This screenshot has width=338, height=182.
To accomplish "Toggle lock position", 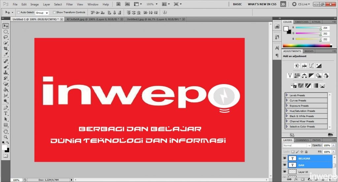I will click(x=302, y=152).
